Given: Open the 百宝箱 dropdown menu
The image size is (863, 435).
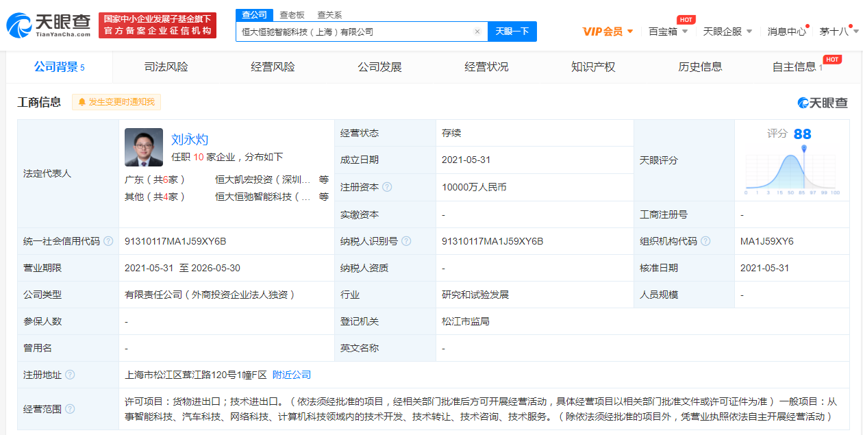Looking at the screenshot, I should click(x=668, y=32).
